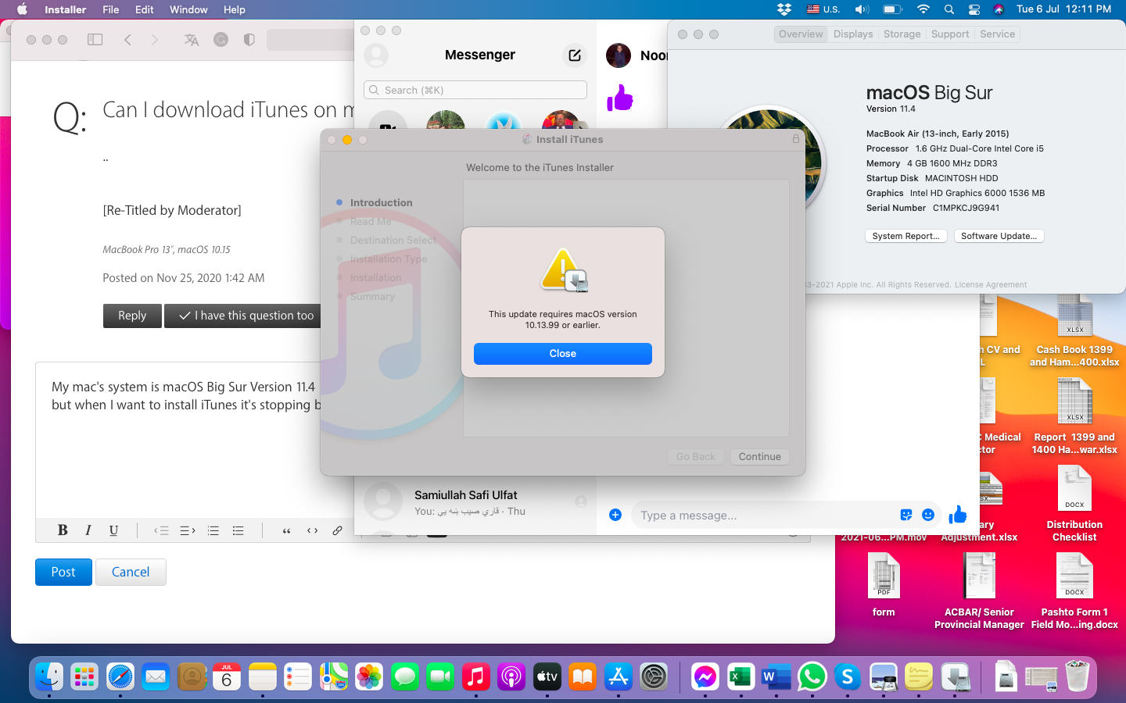Select the Distribution Checklist file on desktop

click(1074, 503)
